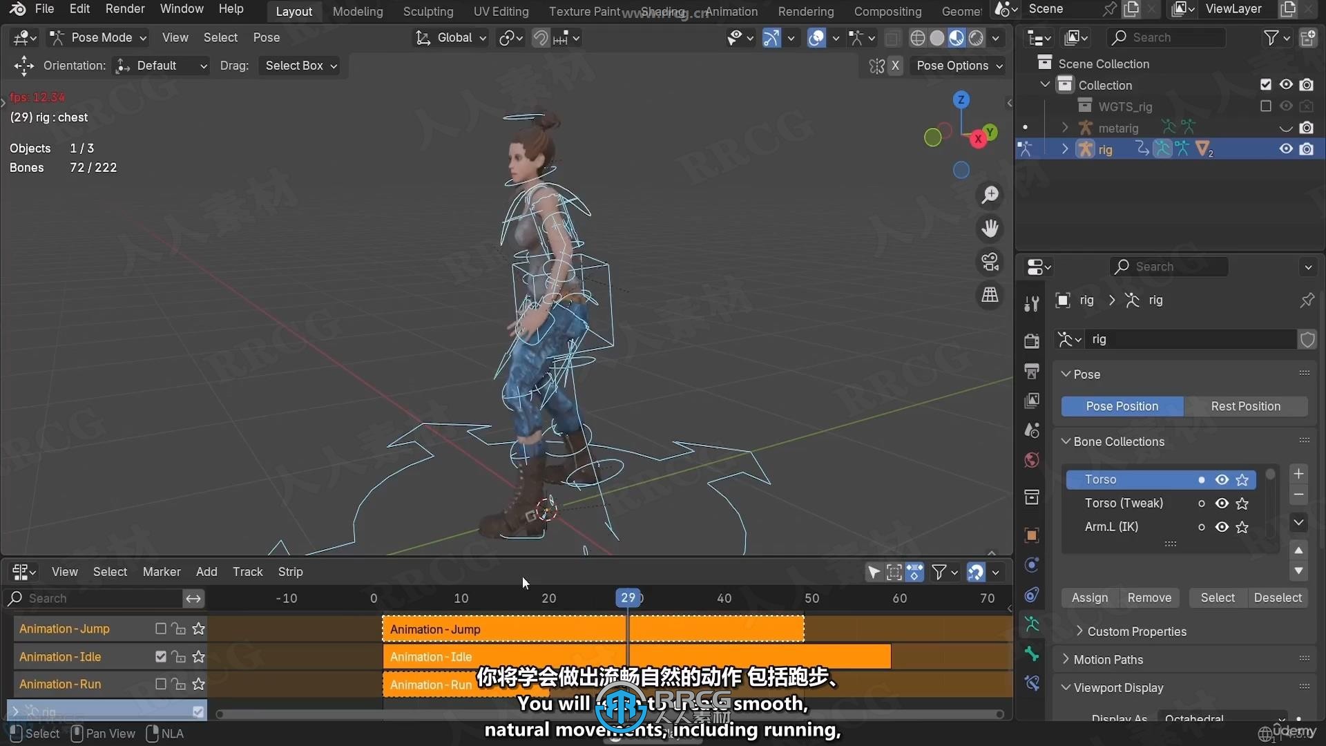The image size is (1326, 746).
Task: Open the File menu
Action: click(44, 9)
